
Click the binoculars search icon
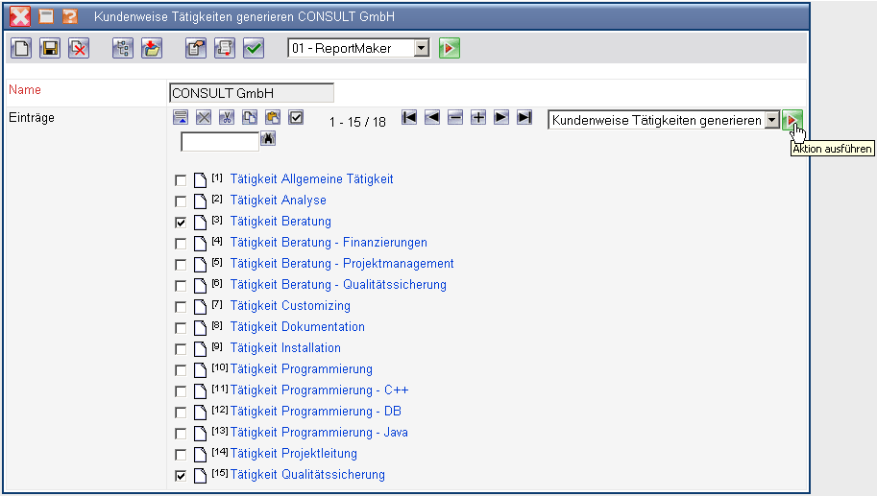(268, 140)
